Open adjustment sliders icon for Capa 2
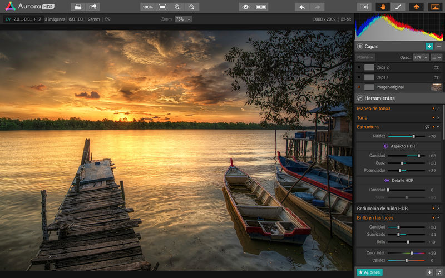This screenshot has height=278, width=445. [436, 67]
